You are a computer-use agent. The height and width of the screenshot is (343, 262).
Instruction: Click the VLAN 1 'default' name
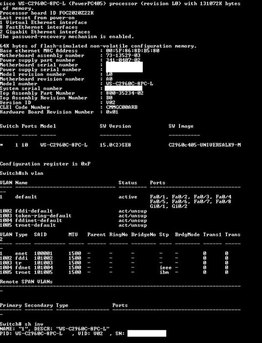pos(26,197)
